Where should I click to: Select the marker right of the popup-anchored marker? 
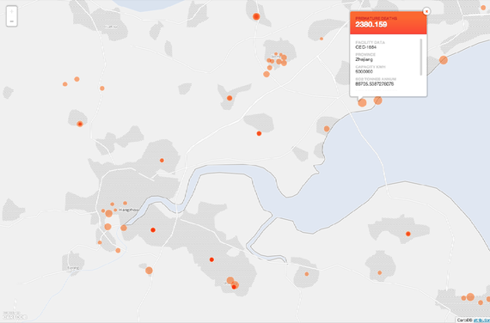click(377, 101)
